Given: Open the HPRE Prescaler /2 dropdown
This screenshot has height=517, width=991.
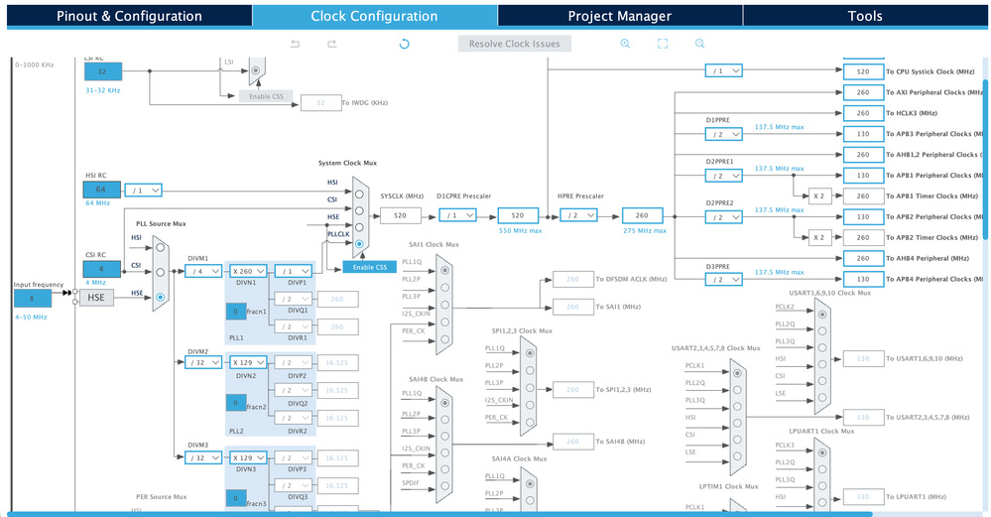Looking at the screenshot, I should click(x=578, y=215).
